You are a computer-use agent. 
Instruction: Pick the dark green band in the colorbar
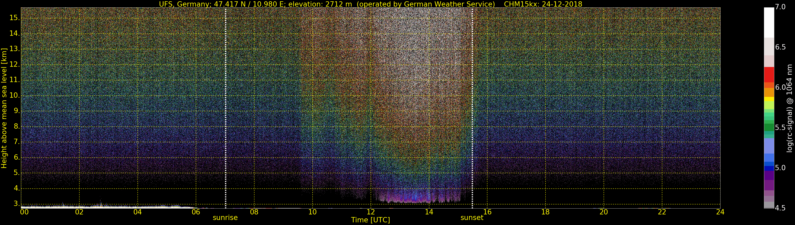[769, 127]
